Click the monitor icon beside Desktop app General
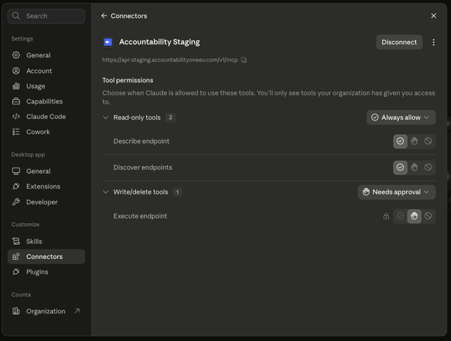The width and height of the screenshot is (451, 341). pyautogui.click(x=16, y=172)
